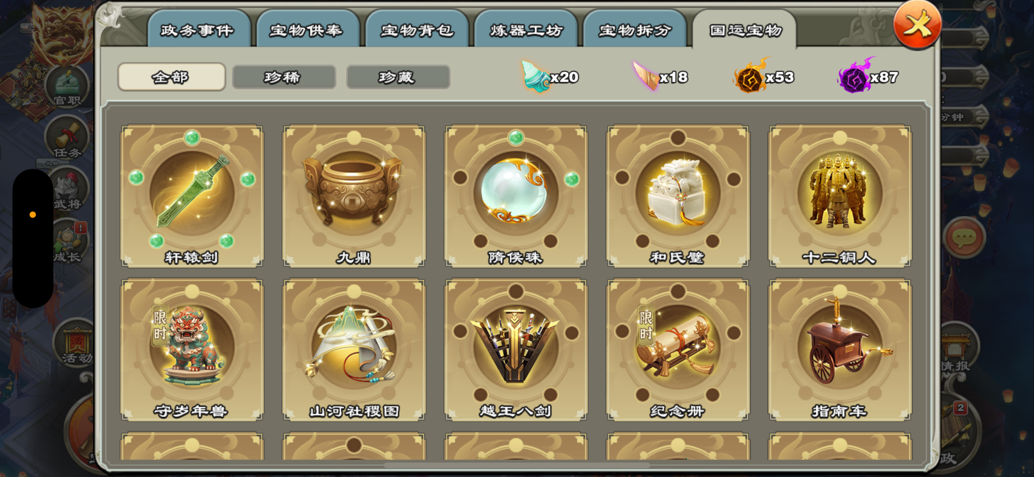Switch filter to 珍藏
1034x477 pixels.
tap(398, 77)
